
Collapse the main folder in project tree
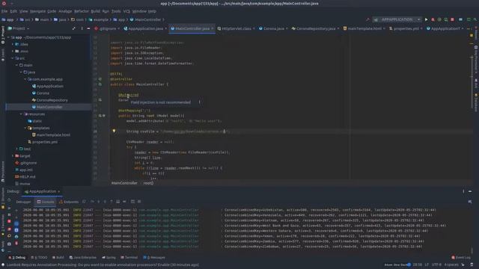tap(16, 65)
